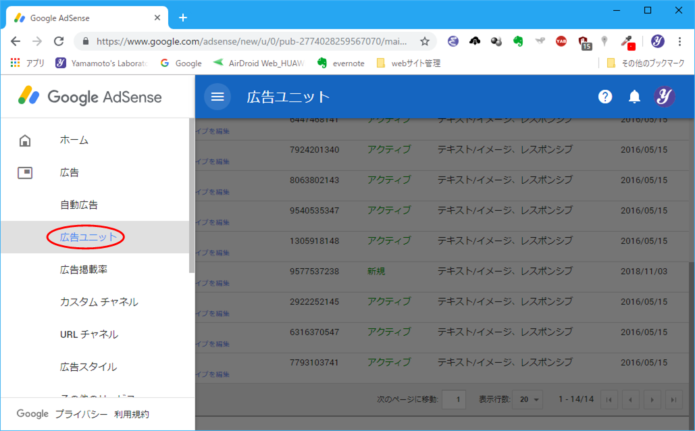Viewport: 695px width, 431px height.
Task: Click ad unit ID 1305918148
Action: 314,241
